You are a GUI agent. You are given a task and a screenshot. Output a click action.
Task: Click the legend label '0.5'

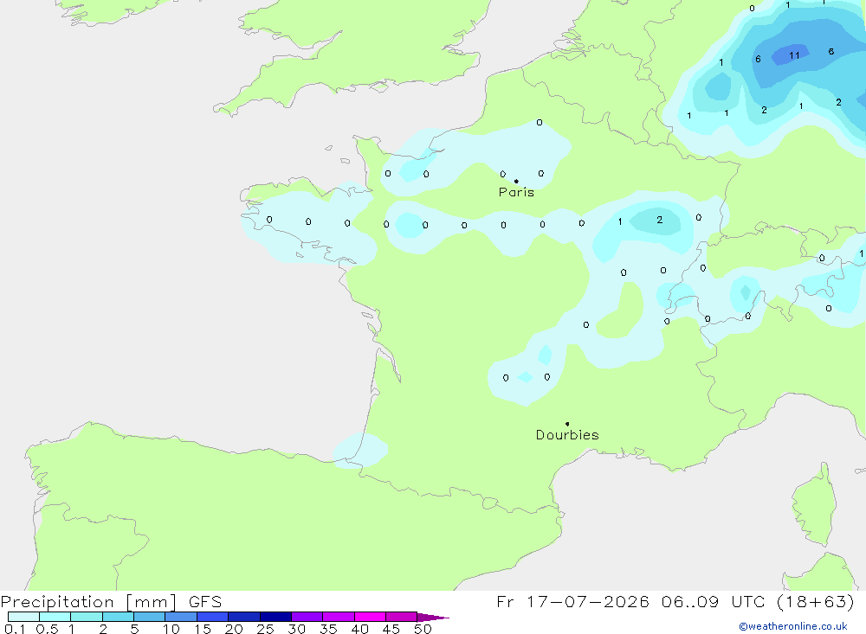point(47,629)
